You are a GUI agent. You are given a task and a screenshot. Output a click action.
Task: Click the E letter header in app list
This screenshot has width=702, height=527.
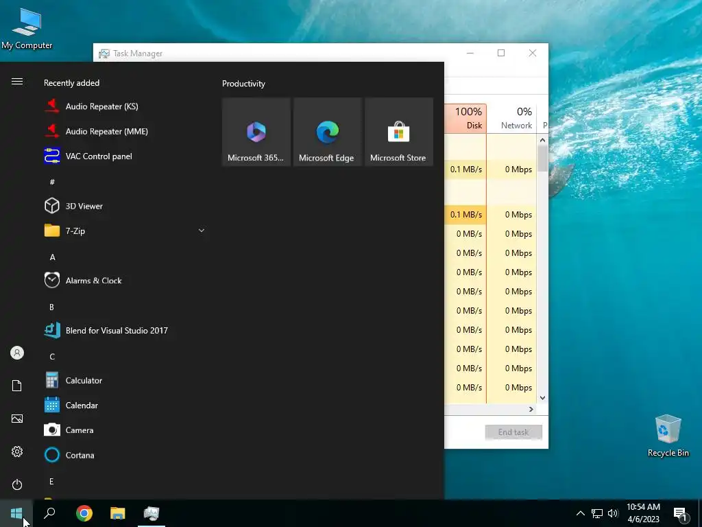click(x=51, y=482)
